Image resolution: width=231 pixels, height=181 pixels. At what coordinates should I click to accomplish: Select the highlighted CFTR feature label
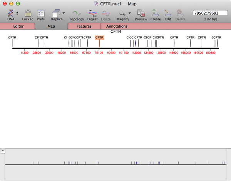point(99,38)
